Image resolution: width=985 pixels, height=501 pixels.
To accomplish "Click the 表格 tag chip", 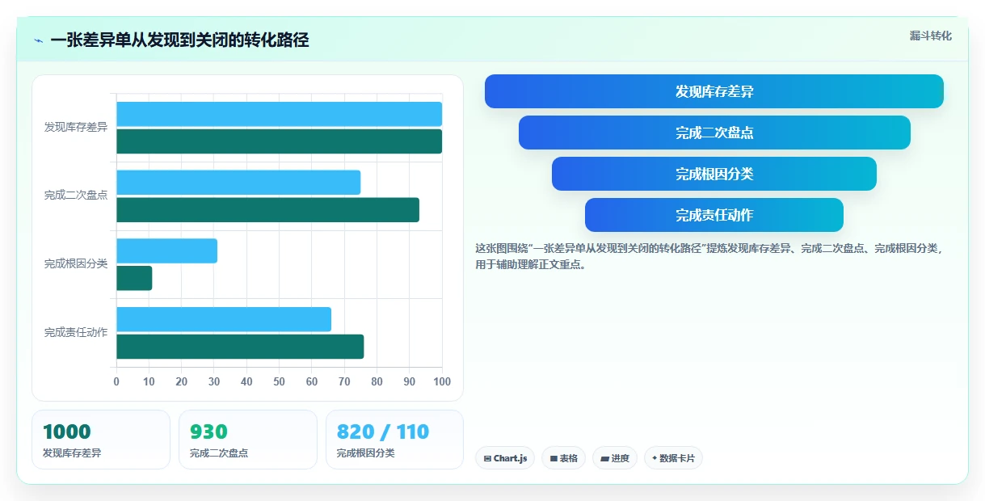I will coord(564,458).
